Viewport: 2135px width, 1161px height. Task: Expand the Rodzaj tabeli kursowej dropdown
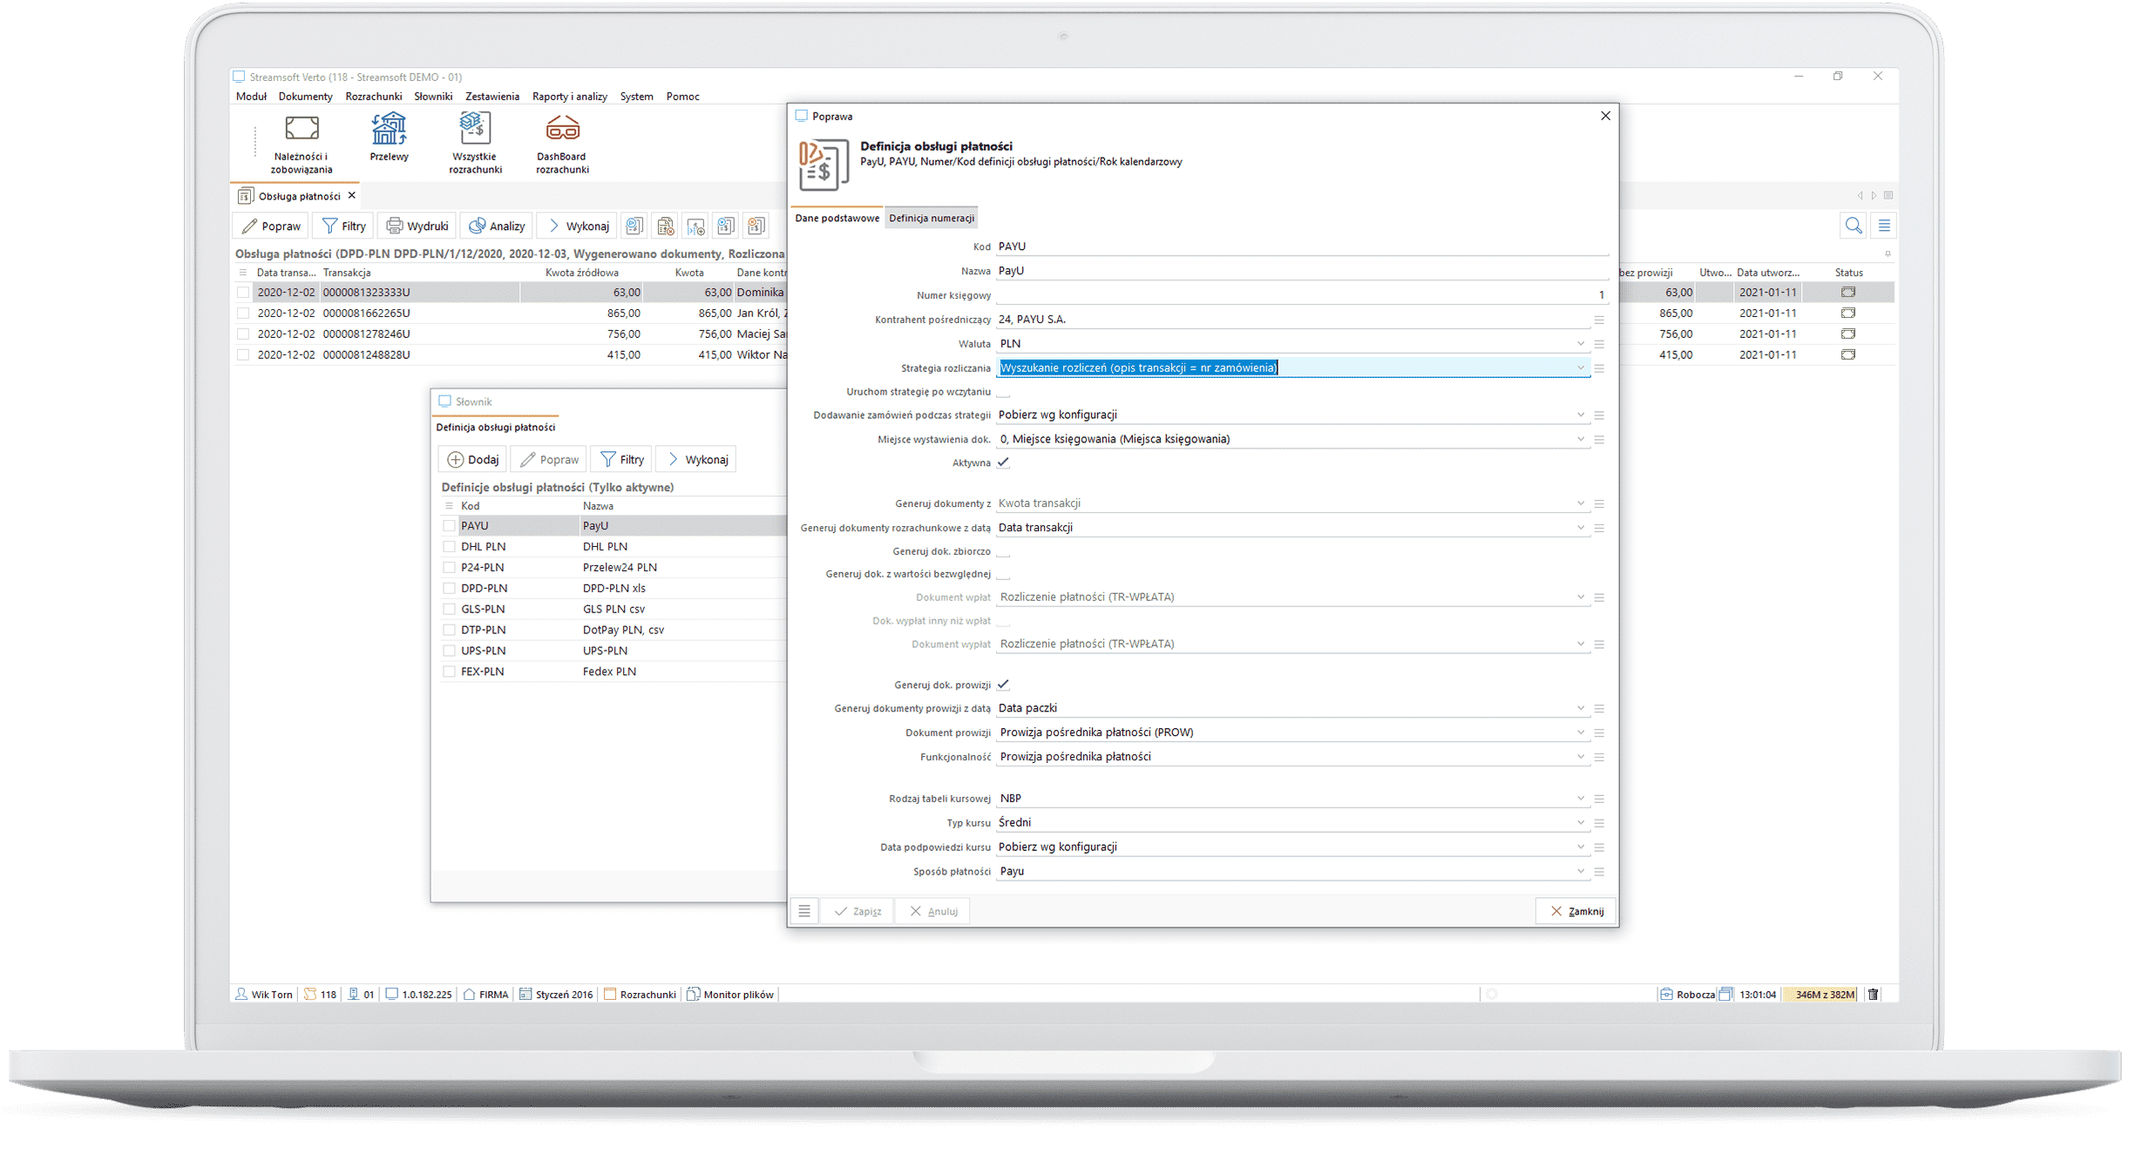pyautogui.click(x=1581, y=799)
